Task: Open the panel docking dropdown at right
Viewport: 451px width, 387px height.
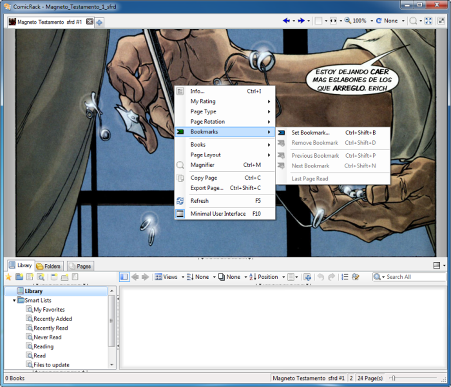Action: [x=444, y=266]
